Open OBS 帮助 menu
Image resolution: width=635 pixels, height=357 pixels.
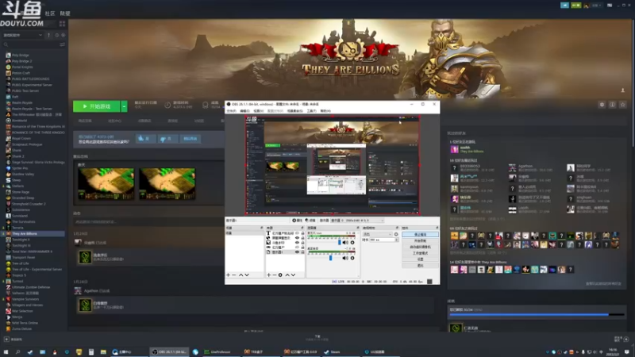click(x=325, y=111)
